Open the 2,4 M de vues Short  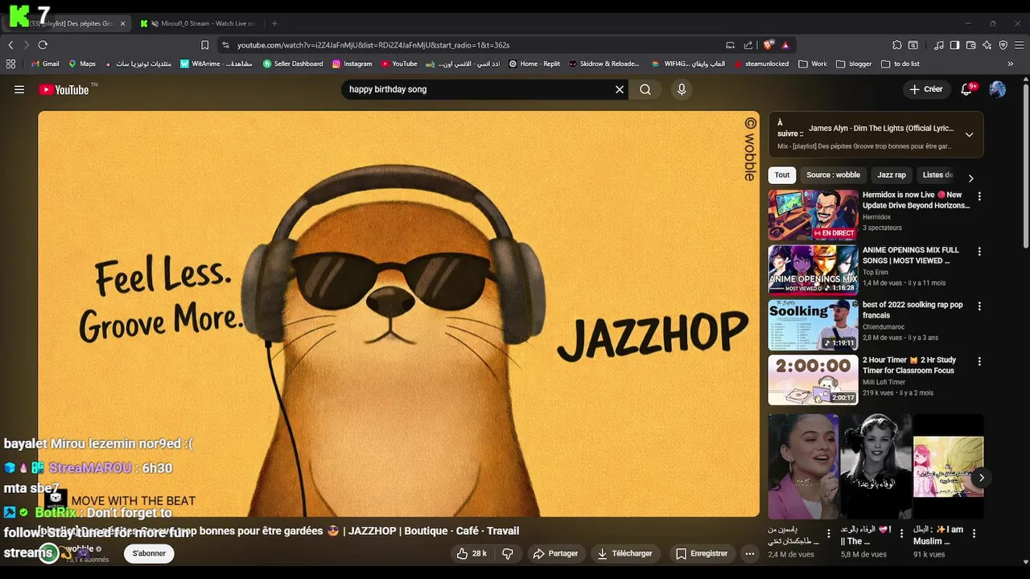click(803, 466)
